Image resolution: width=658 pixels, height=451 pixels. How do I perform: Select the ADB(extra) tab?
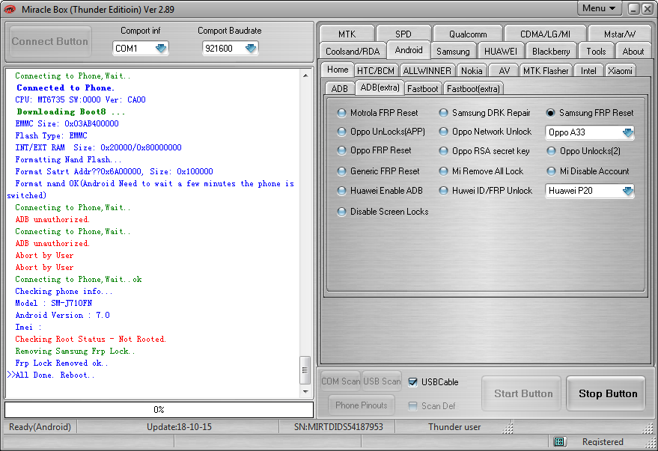(380, 88)
